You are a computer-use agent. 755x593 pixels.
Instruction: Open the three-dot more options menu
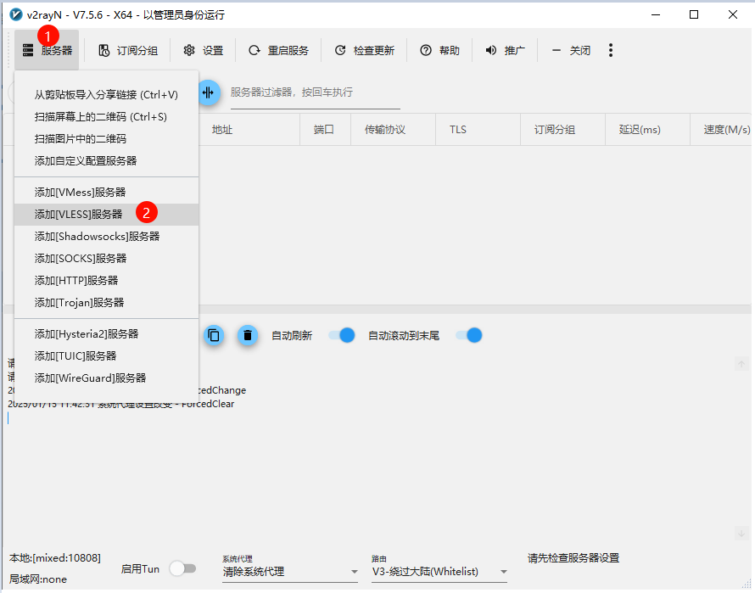click(611, 51)
